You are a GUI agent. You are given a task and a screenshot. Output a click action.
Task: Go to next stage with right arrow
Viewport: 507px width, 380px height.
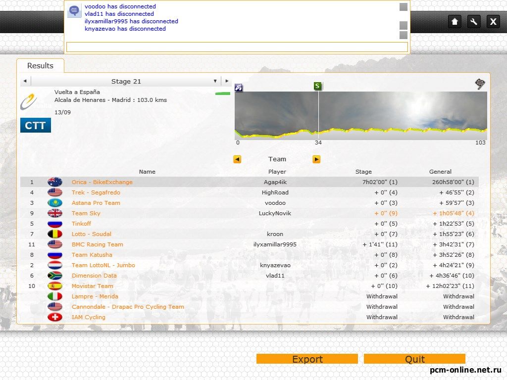pyautogui.click(x=227, y=81)
